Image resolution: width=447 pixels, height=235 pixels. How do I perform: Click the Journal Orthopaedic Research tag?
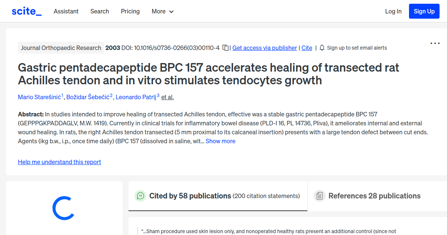pos(61,48)
